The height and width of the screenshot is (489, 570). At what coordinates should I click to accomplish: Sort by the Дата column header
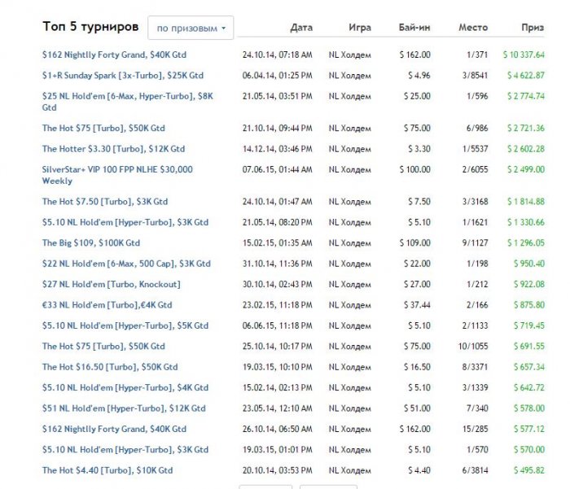(300, 28)
